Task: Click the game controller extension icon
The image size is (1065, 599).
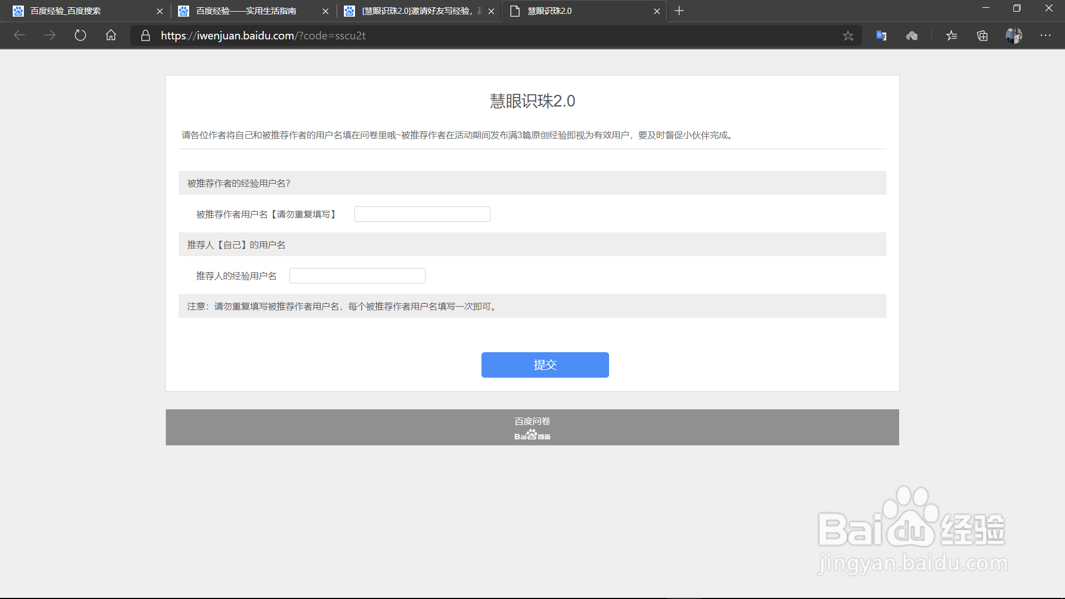Action: coord(912,36)
